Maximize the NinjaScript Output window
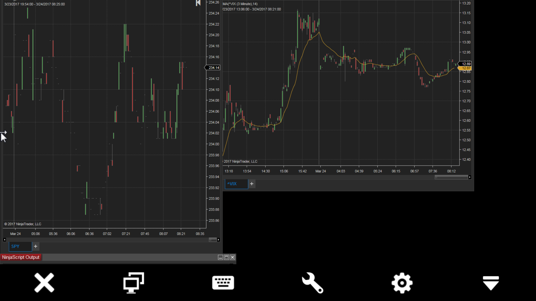This screenshot has width=536, height=301. pos(226,257)
